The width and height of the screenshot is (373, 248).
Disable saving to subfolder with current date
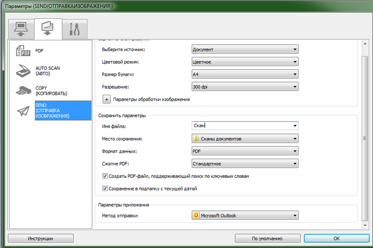tap(104, 188)
